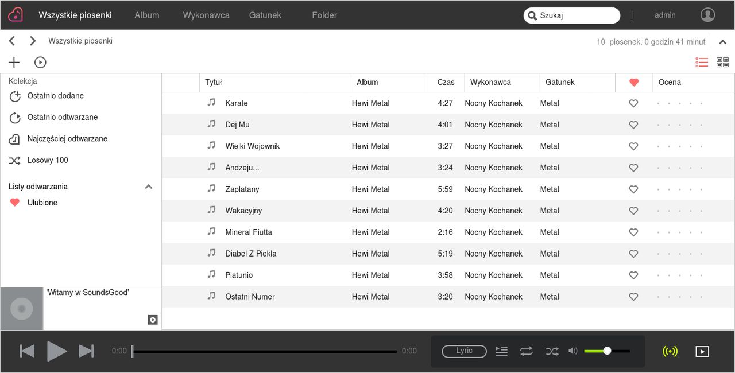Sort by Album column header

point(389,82)
